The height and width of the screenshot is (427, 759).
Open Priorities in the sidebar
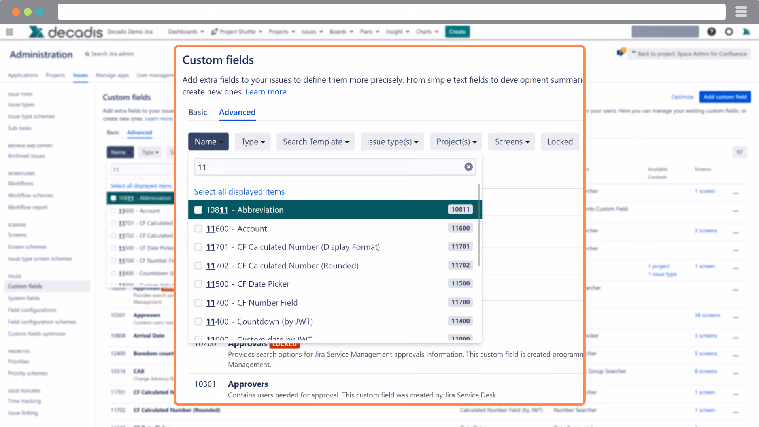(19, 361)
